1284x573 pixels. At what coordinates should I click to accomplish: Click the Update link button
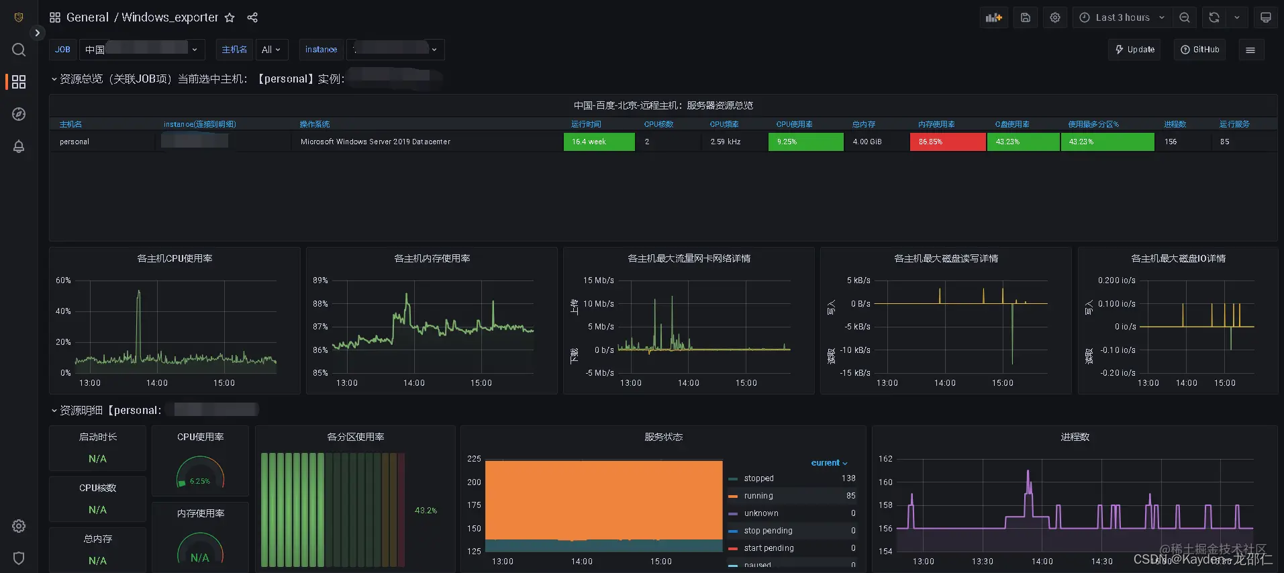[1134, 50]
